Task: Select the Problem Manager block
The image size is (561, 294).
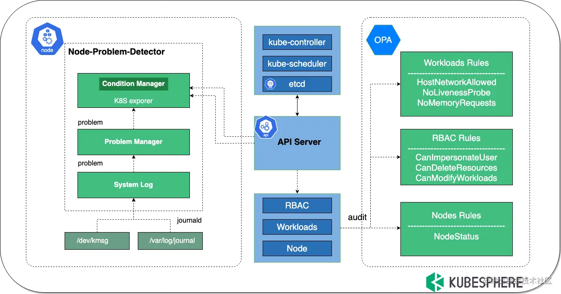Action: pos(133,142)
